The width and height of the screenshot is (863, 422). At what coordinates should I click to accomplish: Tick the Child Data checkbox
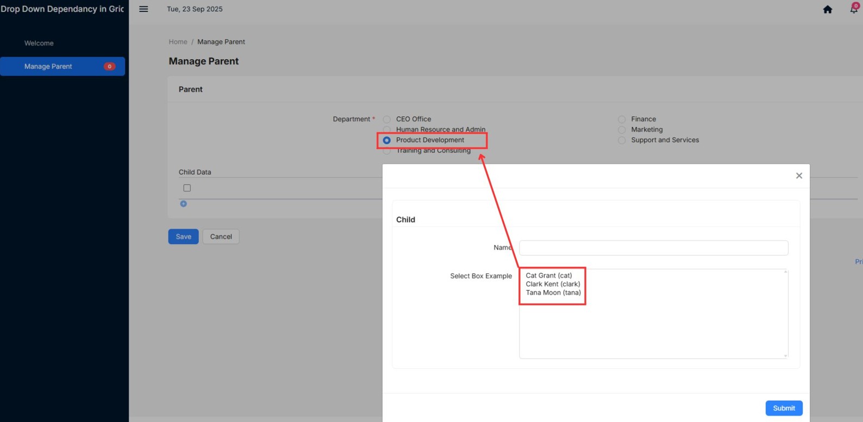point(187,188)
